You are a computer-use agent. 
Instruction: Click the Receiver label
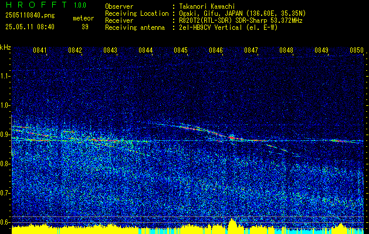119,20
